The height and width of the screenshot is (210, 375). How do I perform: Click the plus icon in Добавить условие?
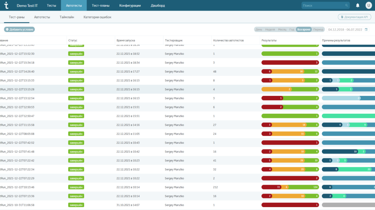[x=7, y=30]
